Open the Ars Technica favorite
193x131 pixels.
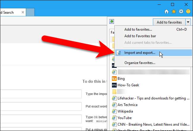127,105
